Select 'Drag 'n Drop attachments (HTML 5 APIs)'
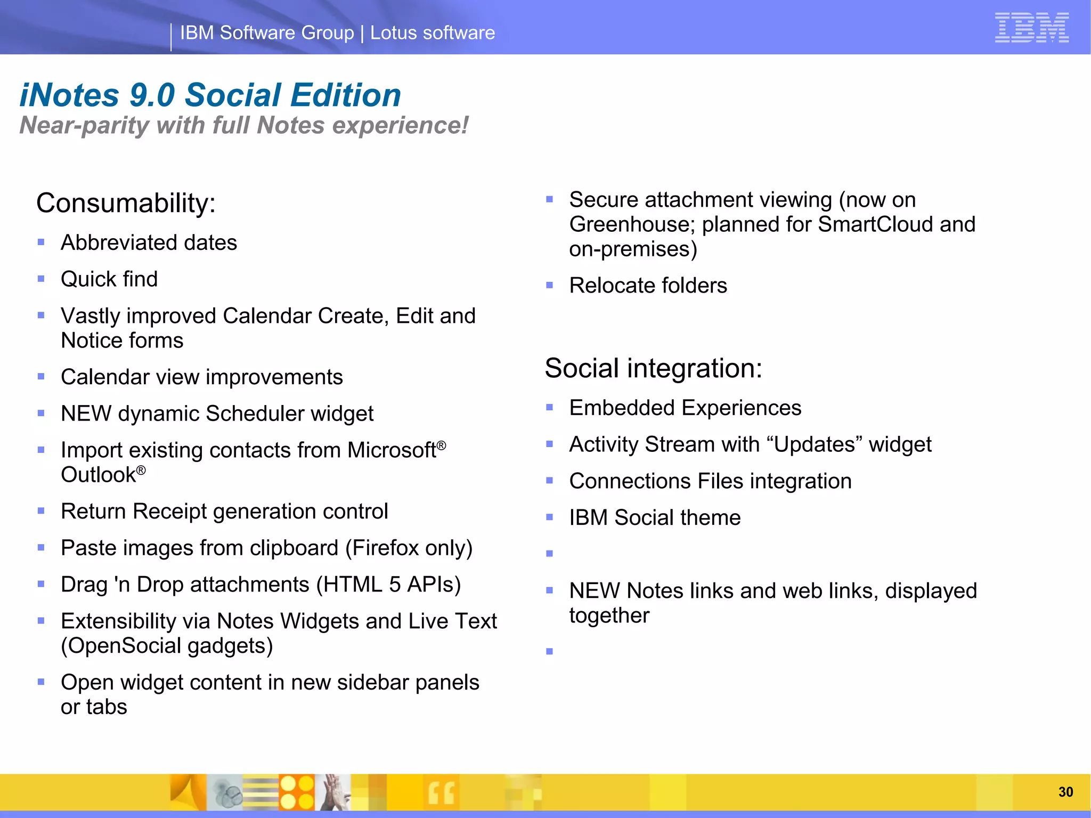Screen dimensions: 1091x818 pos(261,585)
